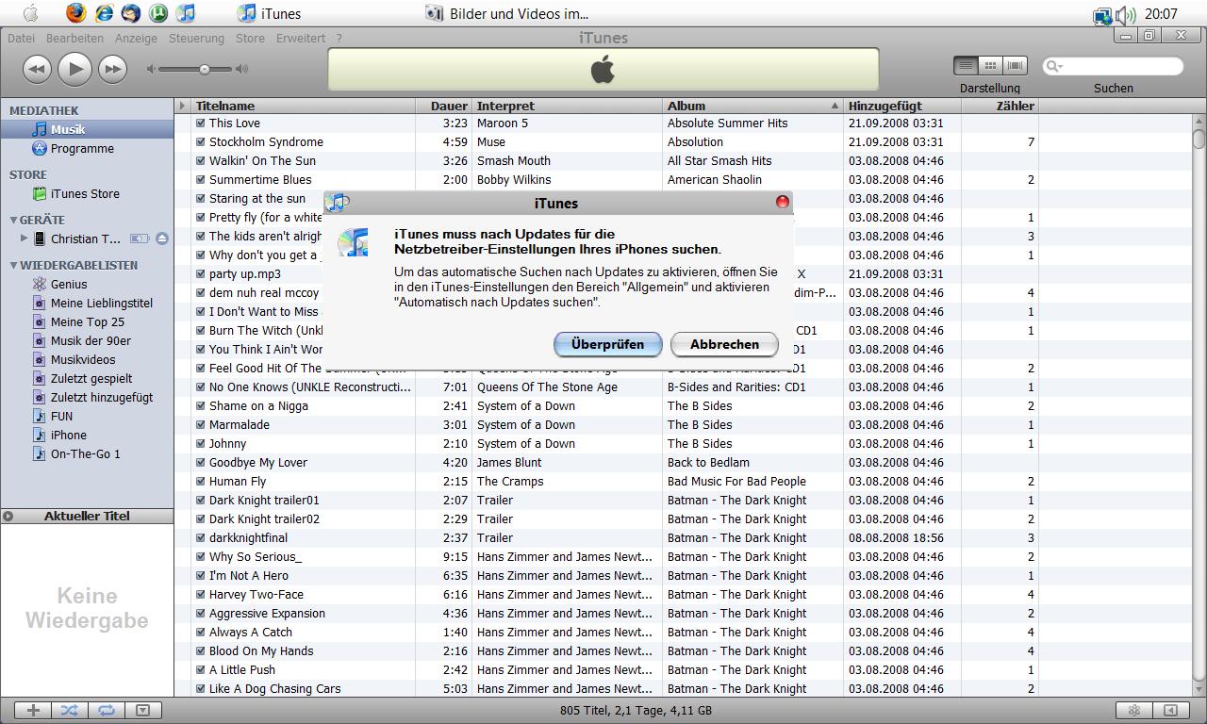Collapse the GERÄTE section
Screen dimensions: 1207x724
point(13,220)
